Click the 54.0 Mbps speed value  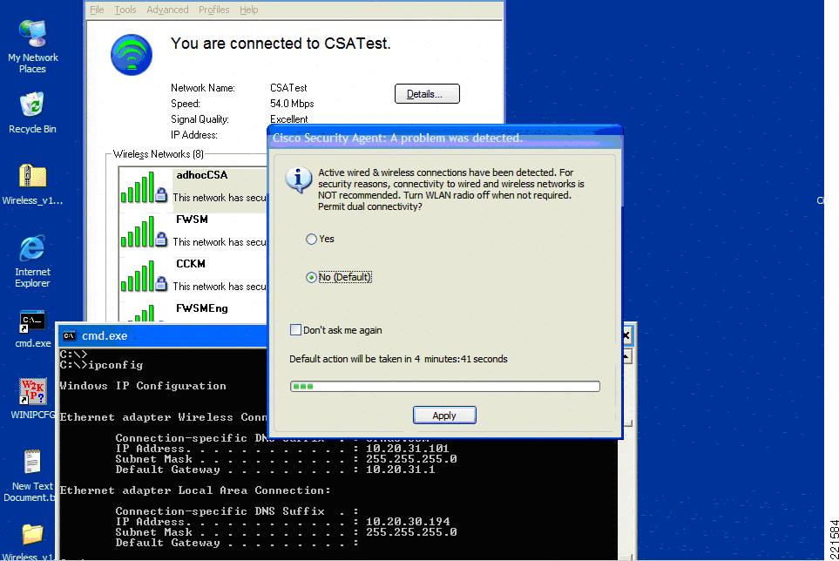[x=292, y=103]
